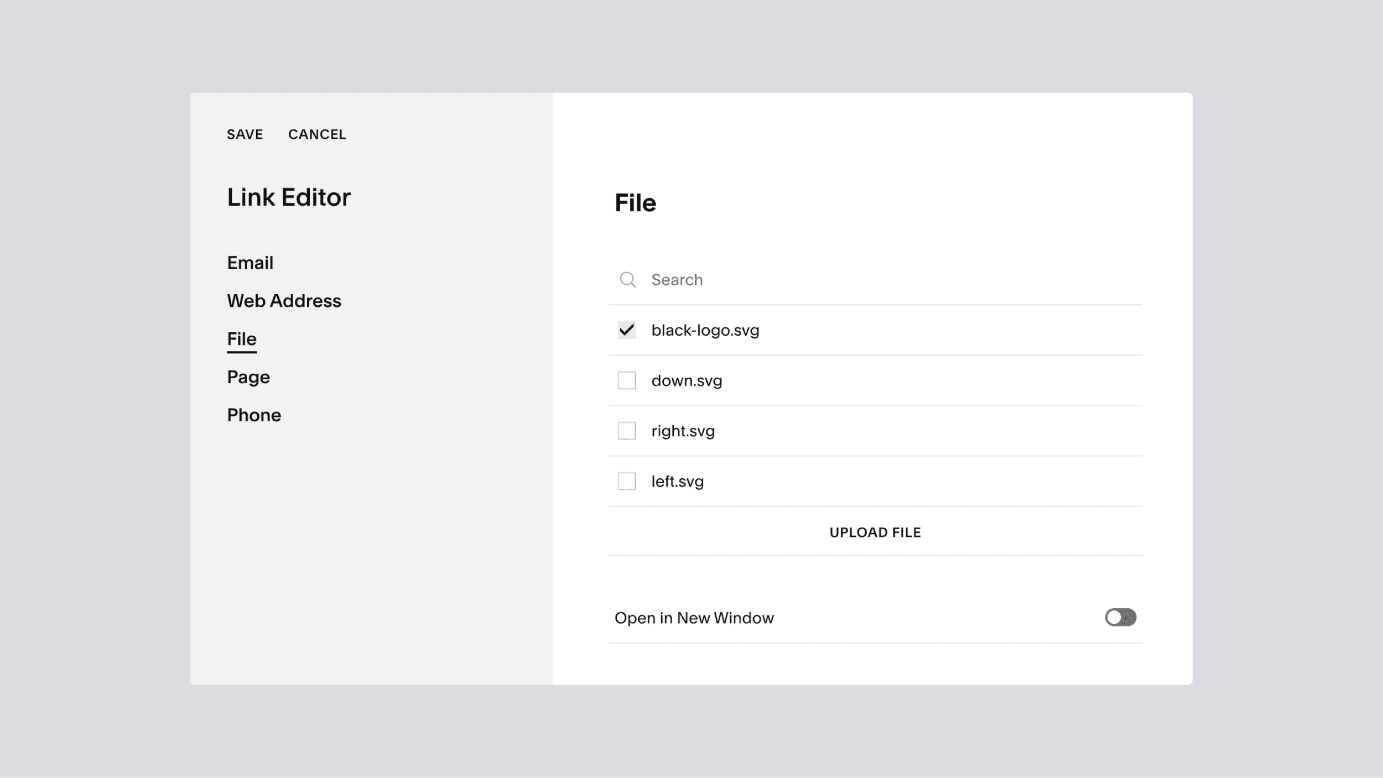Focus the file Search input field
The height and width of the screenshot is (778, 1383).
[885, 280]
